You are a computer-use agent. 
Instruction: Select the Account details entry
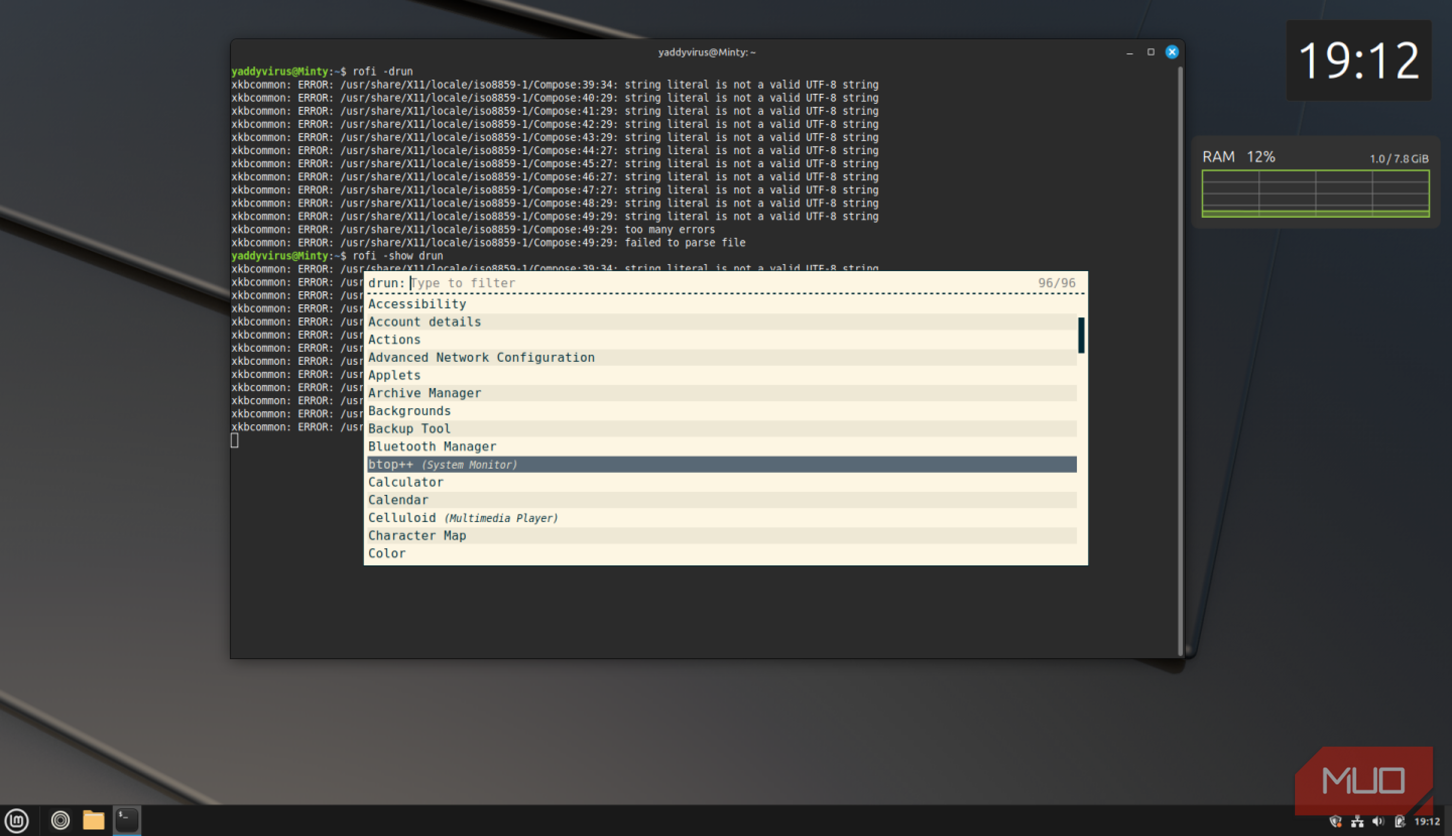coord(722,322)
